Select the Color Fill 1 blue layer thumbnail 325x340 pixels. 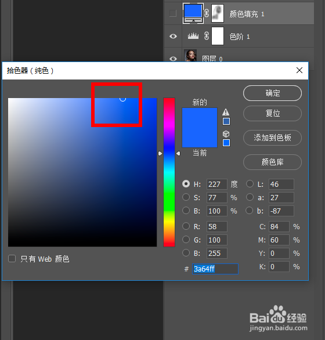point(193,13)
